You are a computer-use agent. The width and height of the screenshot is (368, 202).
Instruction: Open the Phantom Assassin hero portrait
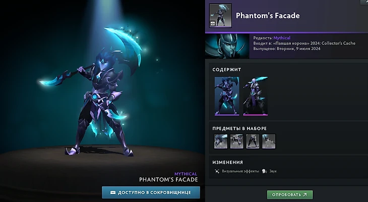[x=227, y=46]
